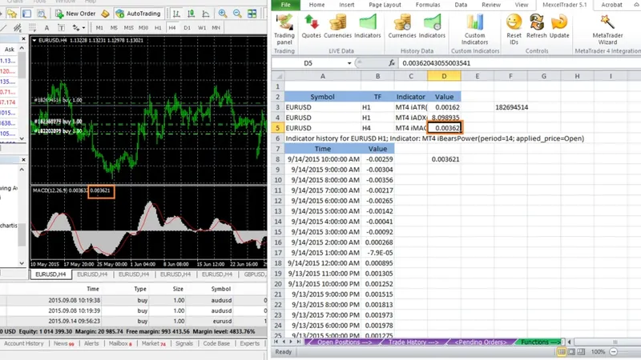641x360 pixels.
Task: Open Indicators in the History Data group
Action: pyautogui.click(x=432, y=26)
